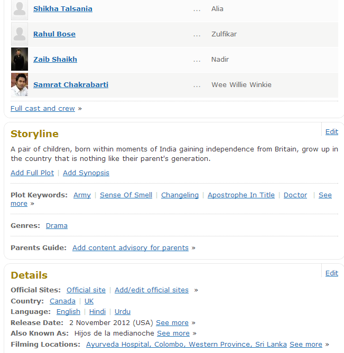Open Shikha Talsania's name link
The height and width of the screenshot is (353, 344).
[x=62, y=9]
